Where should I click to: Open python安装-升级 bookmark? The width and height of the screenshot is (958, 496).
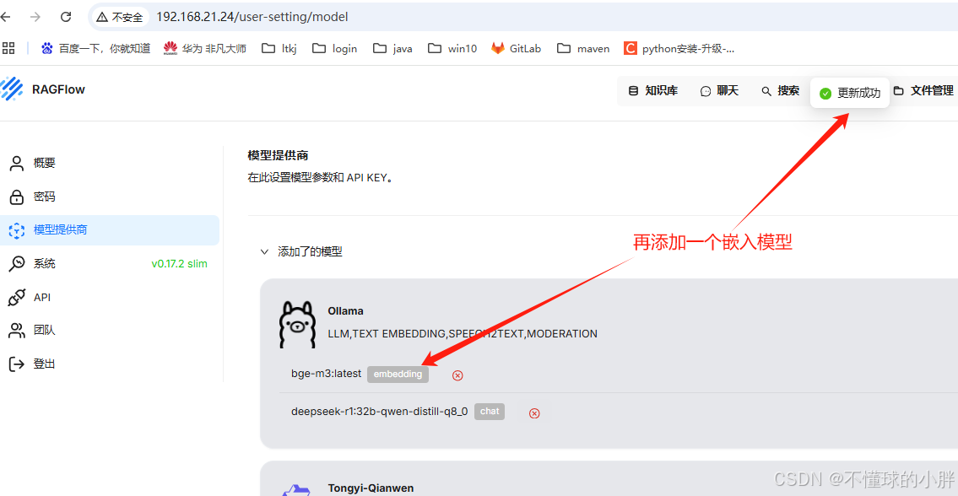tap(679, 48)
